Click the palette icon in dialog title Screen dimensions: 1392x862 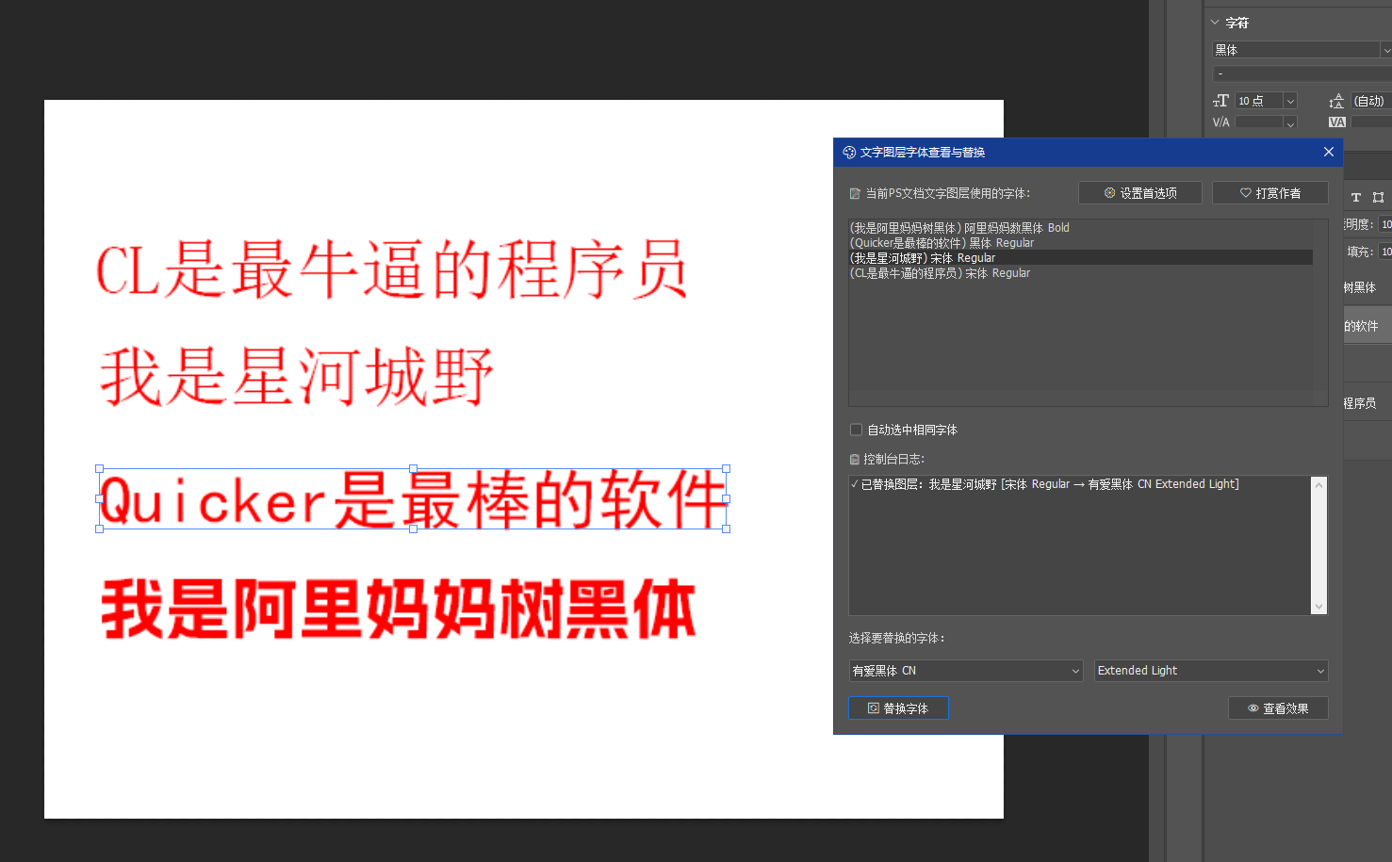tap(849, 153)
